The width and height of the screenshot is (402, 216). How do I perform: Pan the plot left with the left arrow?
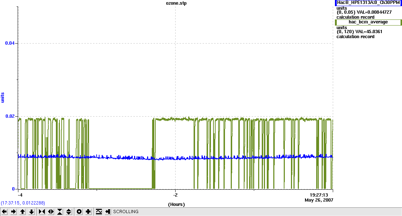(x=4, y=212)
